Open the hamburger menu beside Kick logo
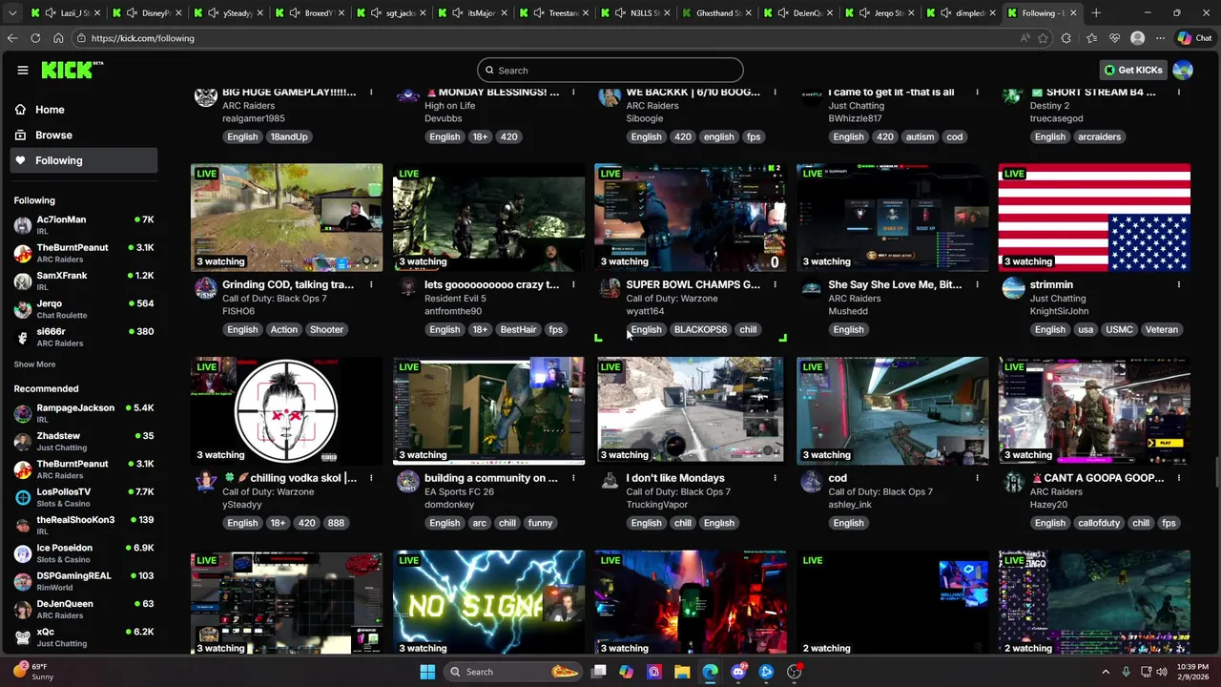 click(x=23, y=70)
